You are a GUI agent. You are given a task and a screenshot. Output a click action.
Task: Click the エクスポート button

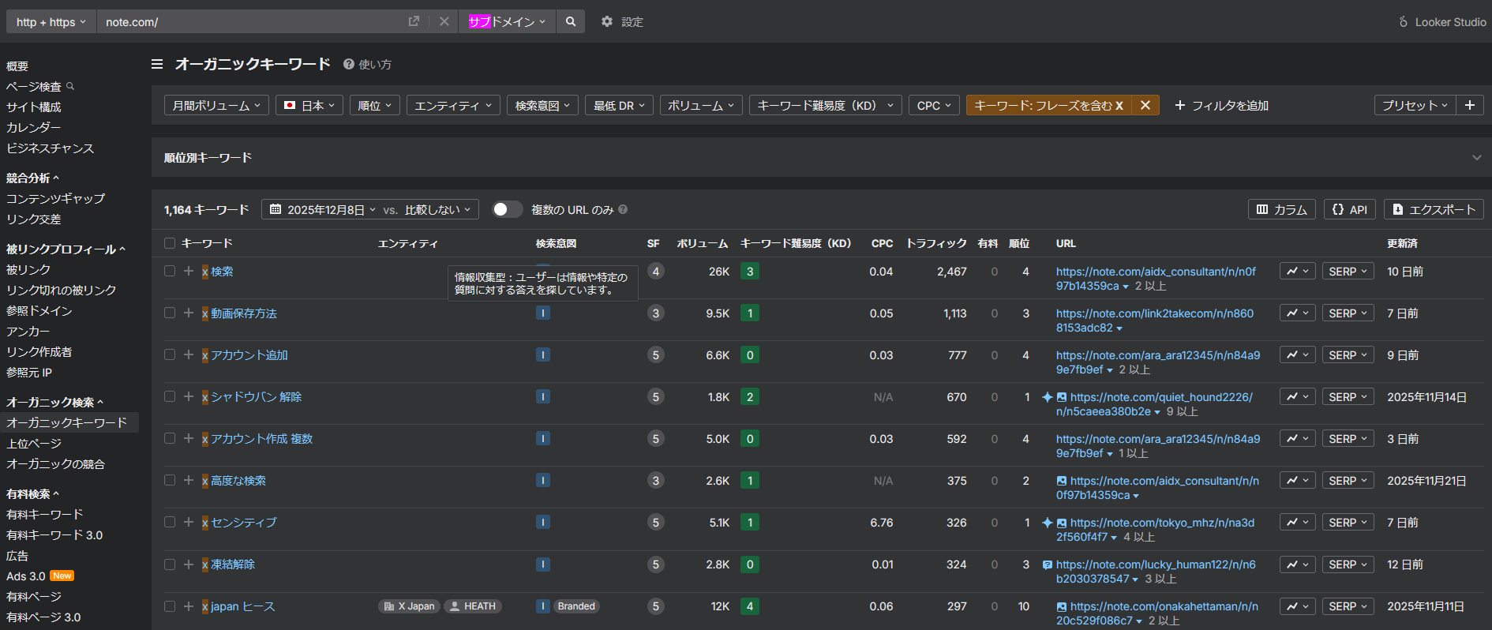pos(1434,209)
